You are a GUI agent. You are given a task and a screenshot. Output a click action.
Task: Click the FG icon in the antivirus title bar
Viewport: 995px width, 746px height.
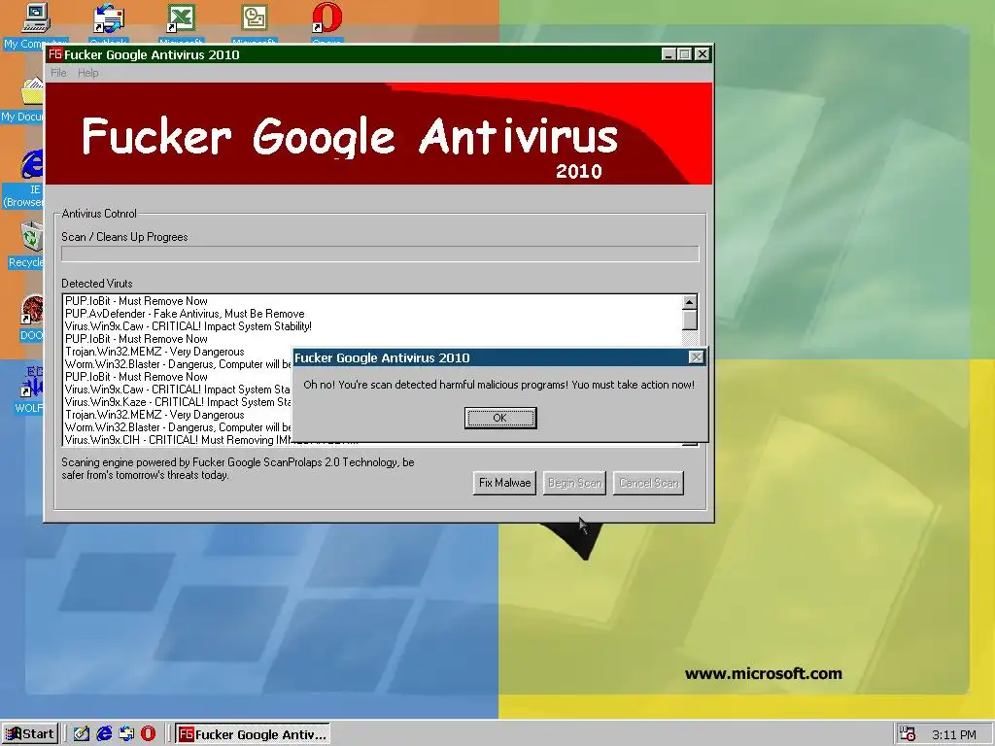55,54
